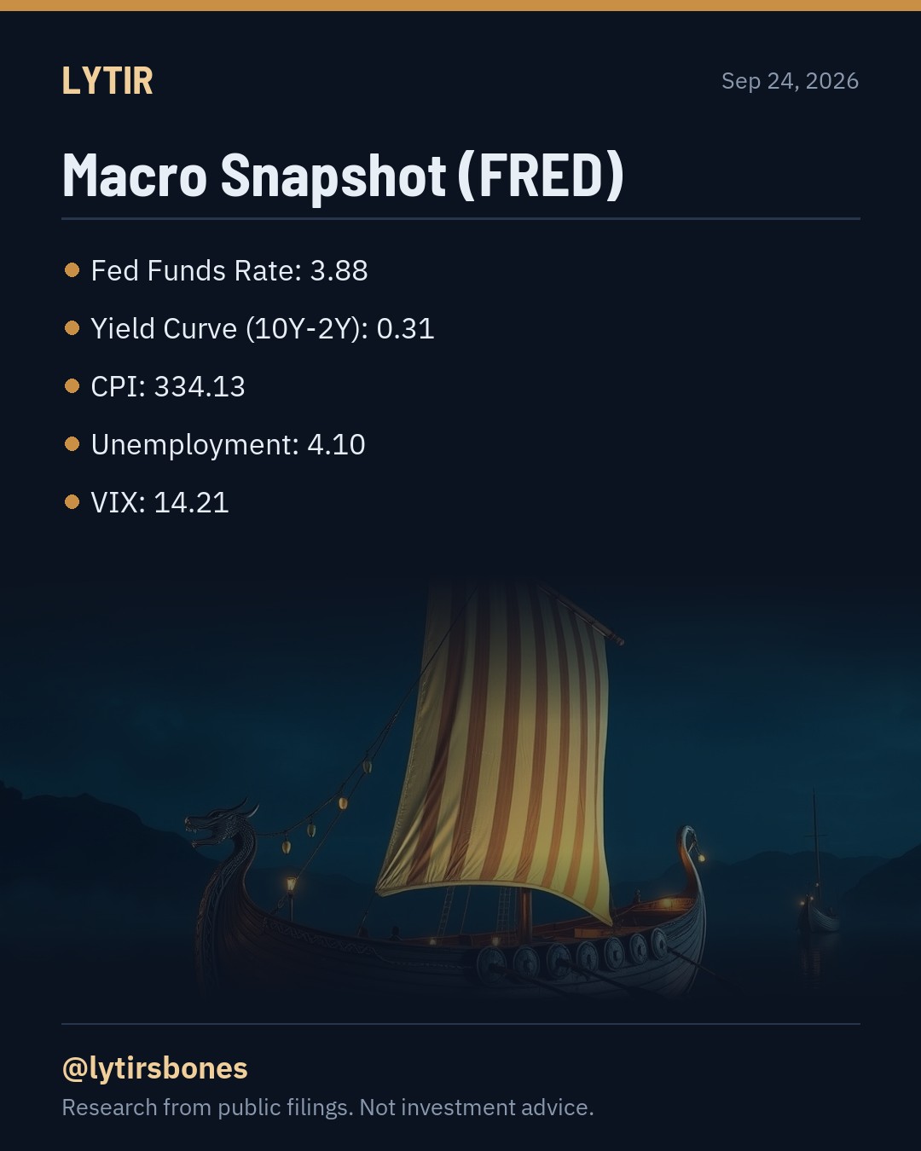This screenshot has width=921, height=1151.
Task: Select the VIX: 14.21 entry
Action: (x=159, y=502)
